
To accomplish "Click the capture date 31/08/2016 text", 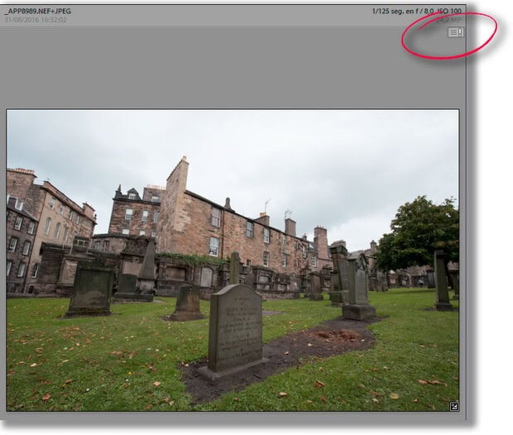I will pyautogui.click(x=35, y=19).
